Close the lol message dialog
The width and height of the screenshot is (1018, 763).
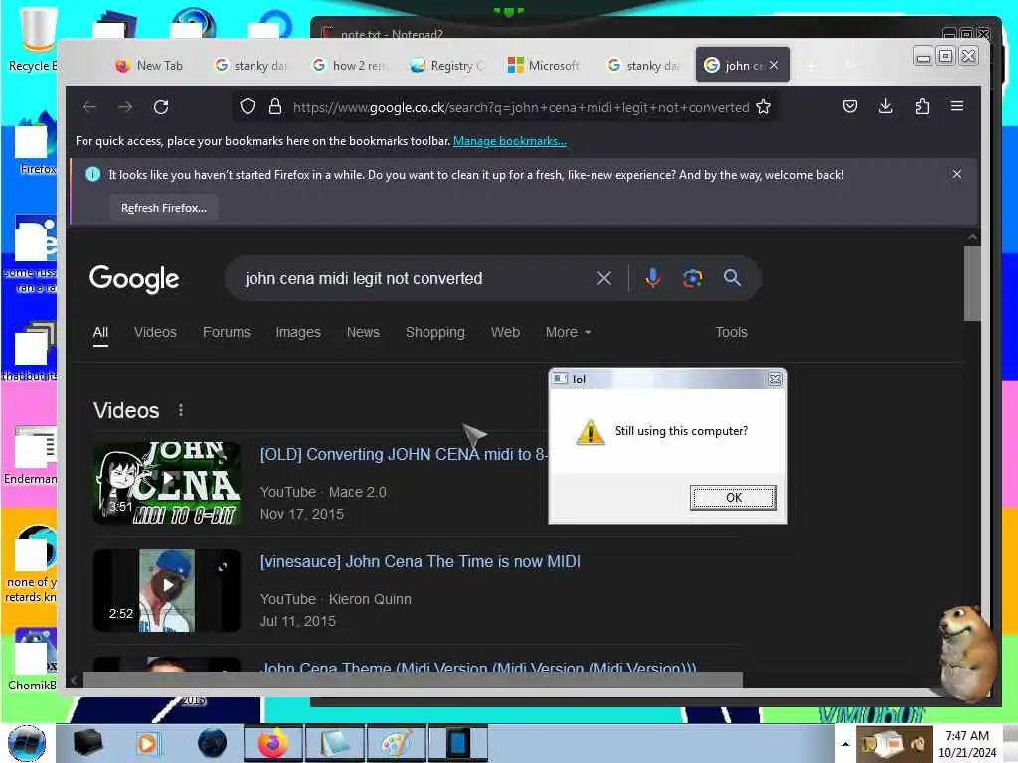click(x=775, y=379)
